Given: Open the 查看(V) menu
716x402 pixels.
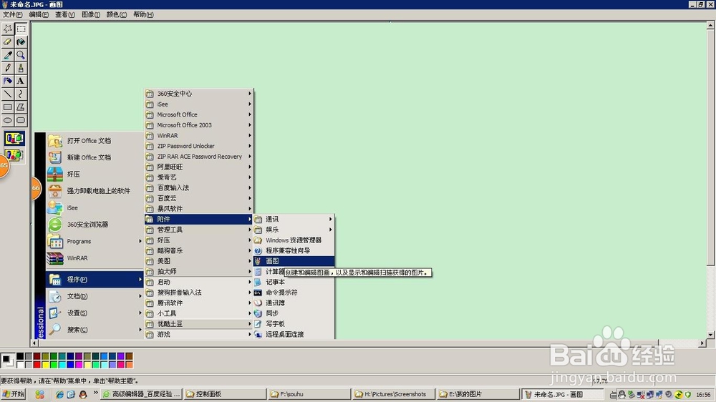Looking at the screenshot, I should tap(65, 14).
